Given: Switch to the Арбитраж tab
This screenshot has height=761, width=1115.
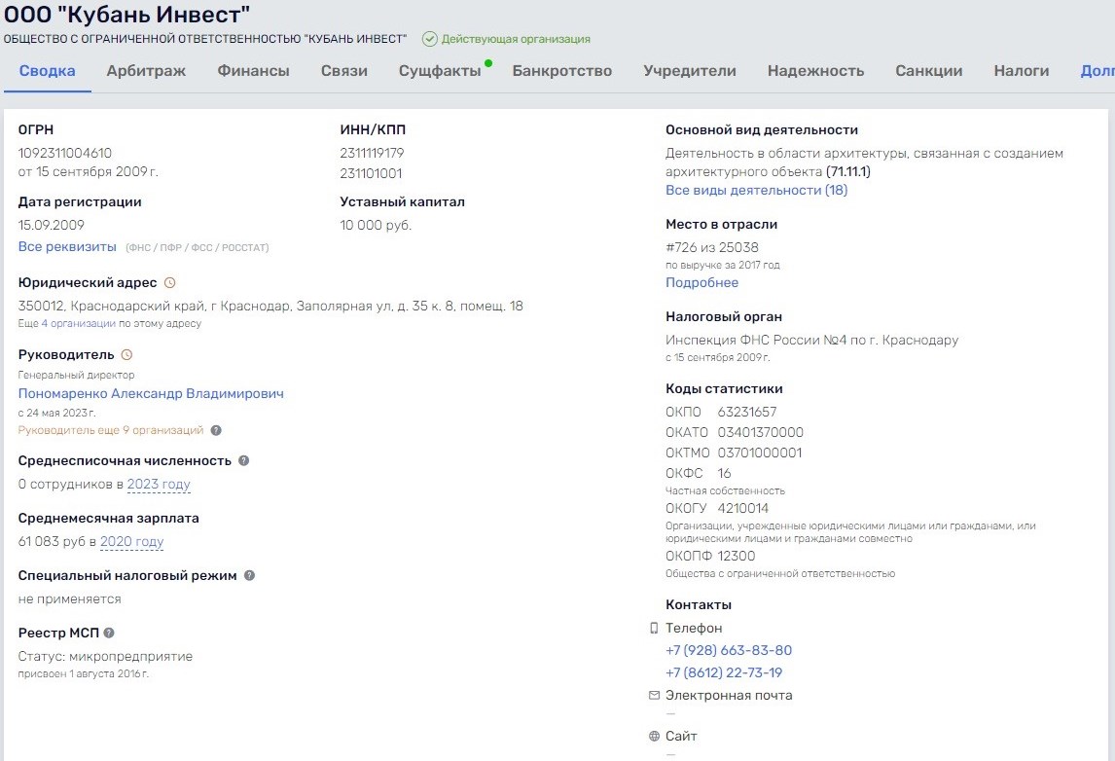Looking at the screenshot, I should pyautogui.click(x=146, y=71).
